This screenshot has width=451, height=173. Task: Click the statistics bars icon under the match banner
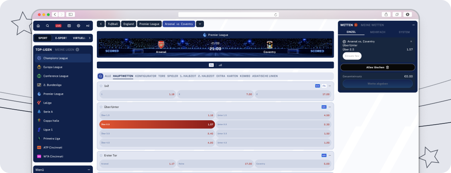click(220, 65)
